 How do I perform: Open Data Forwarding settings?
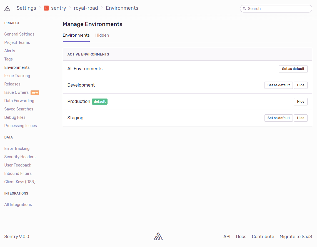click(x=19, y=101)
